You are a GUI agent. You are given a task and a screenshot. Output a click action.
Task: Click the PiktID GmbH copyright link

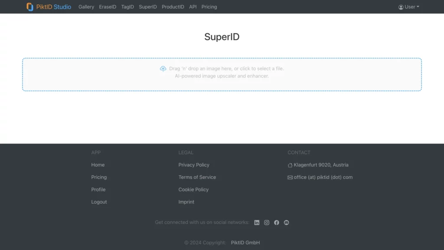pyautogui.click(x=245, y=243)
